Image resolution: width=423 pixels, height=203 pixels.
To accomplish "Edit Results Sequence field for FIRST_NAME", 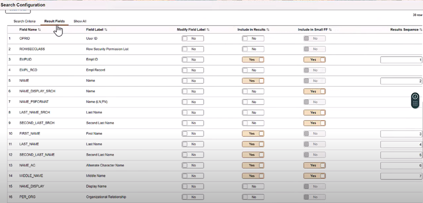I will point(401,133).
